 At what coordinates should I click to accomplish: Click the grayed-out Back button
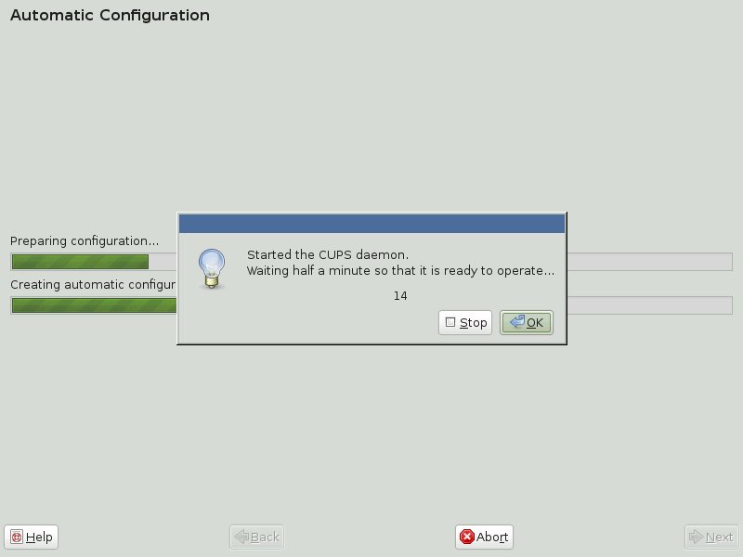pos(257,538)
